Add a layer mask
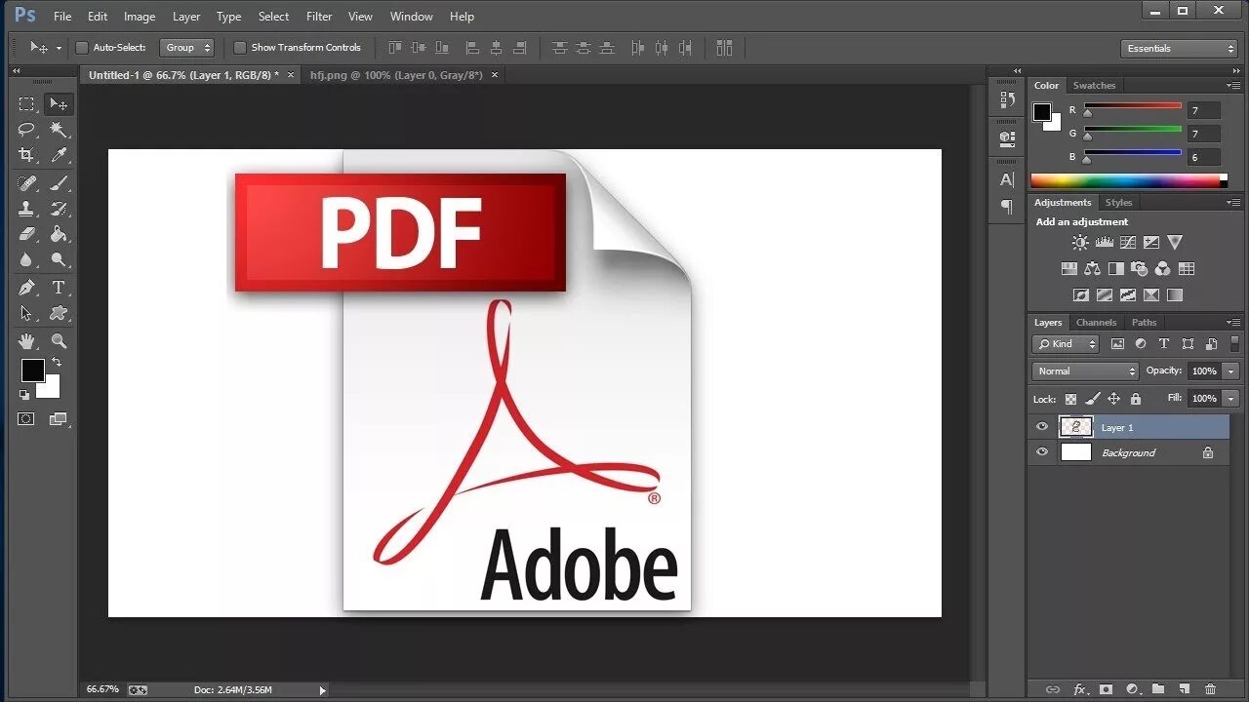This screenshot has height=702, width=1249. 1106,689
